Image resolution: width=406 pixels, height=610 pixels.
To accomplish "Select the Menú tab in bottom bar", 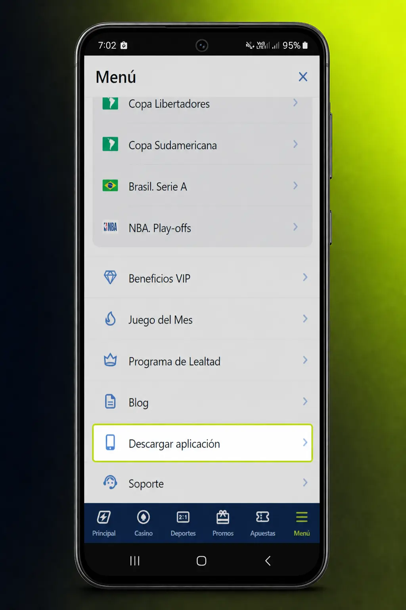I will coord(302,523).
